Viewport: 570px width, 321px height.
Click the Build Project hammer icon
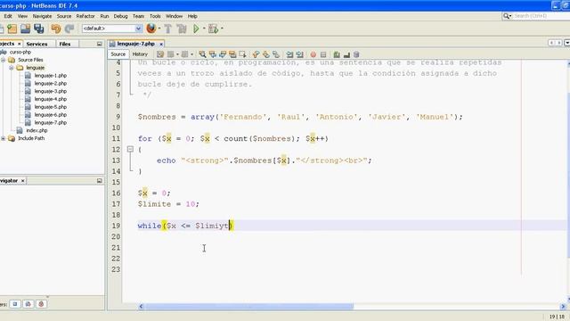coord(168,29)
